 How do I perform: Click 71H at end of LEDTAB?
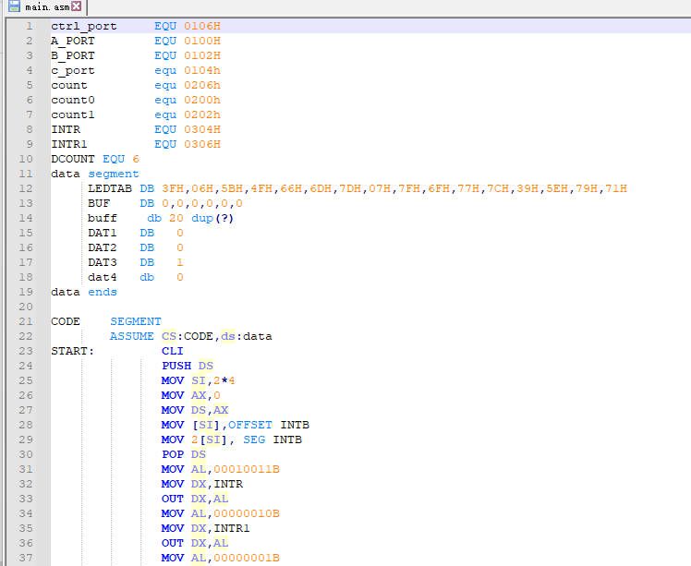pyautogui.click(x=616, y=188)
